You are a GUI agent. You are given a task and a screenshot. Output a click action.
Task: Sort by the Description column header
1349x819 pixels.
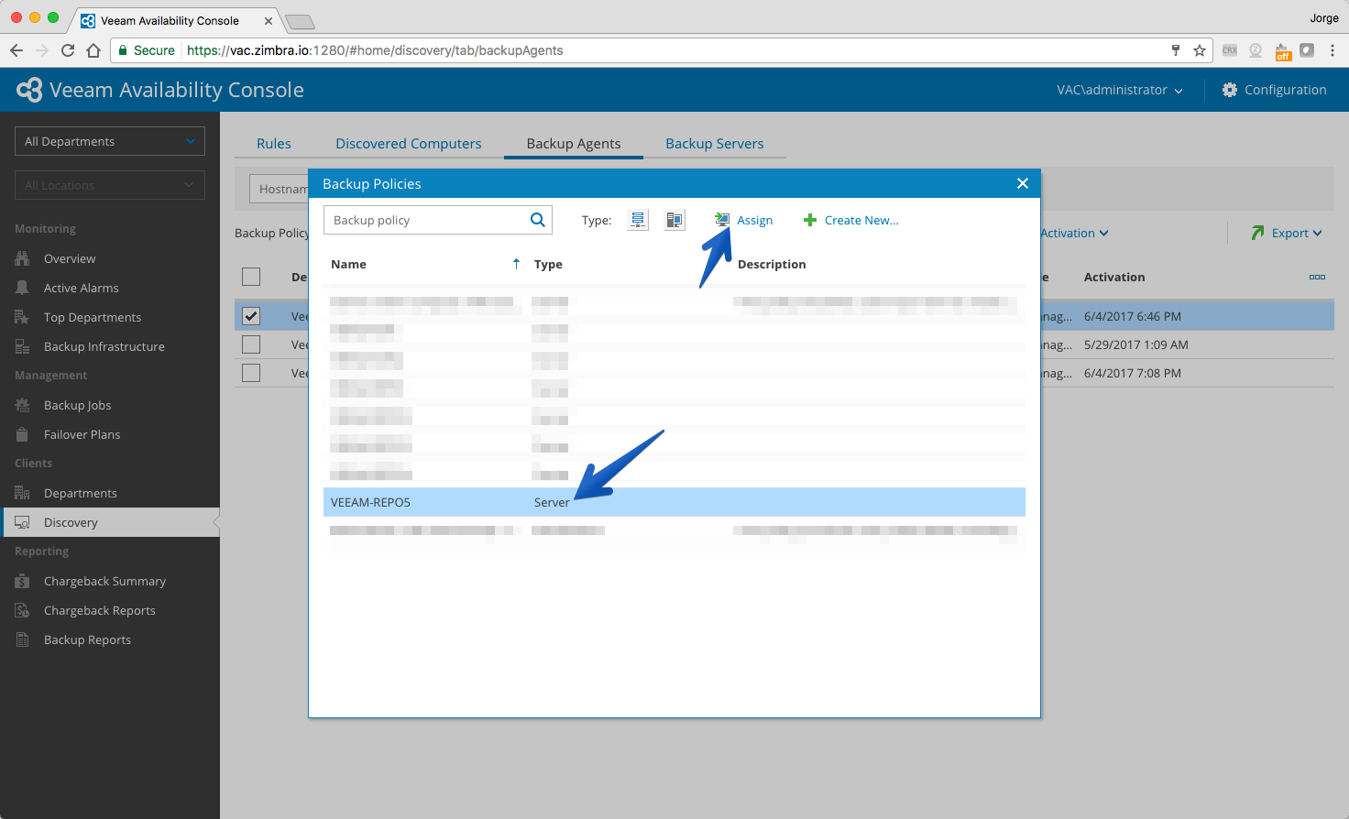pyautogui.click(x=772, y=264)
